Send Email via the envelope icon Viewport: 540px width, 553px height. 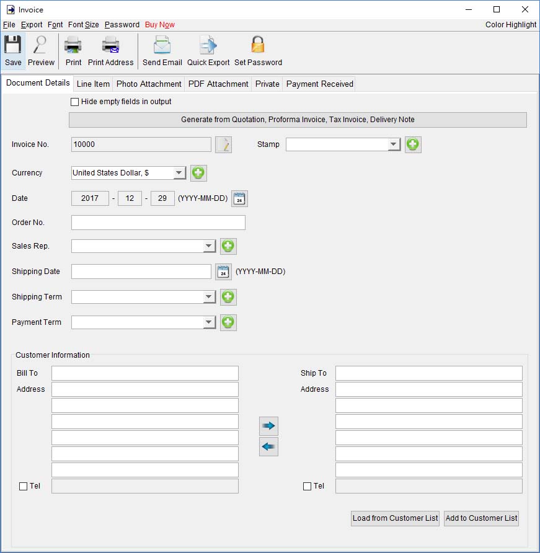(x=162, y=51)
